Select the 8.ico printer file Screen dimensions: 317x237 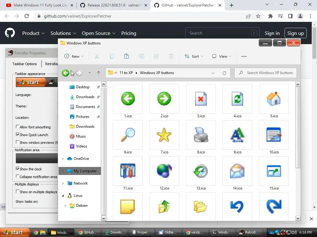[x=201, y=137]
